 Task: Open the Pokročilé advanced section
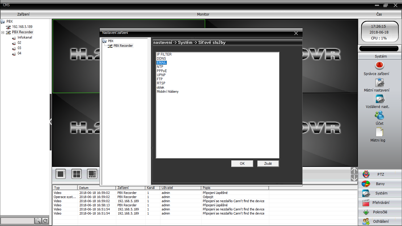tap(380, 212)
